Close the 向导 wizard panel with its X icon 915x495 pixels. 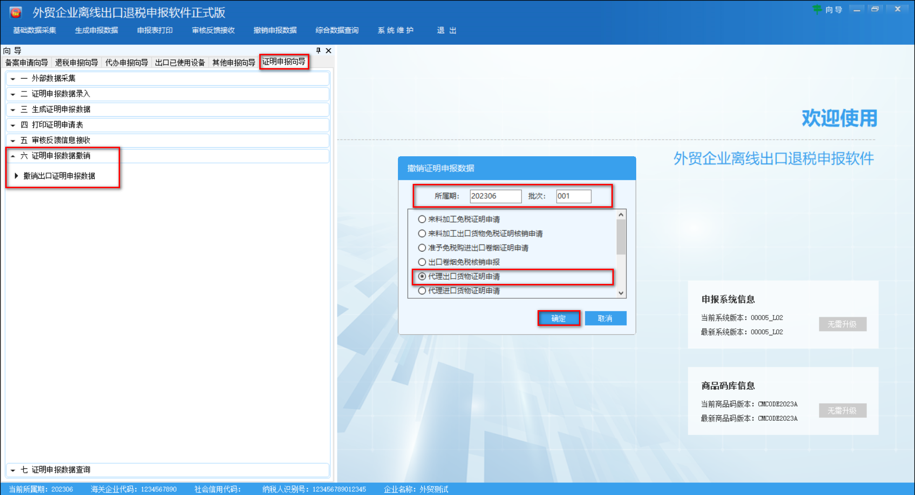328,51
